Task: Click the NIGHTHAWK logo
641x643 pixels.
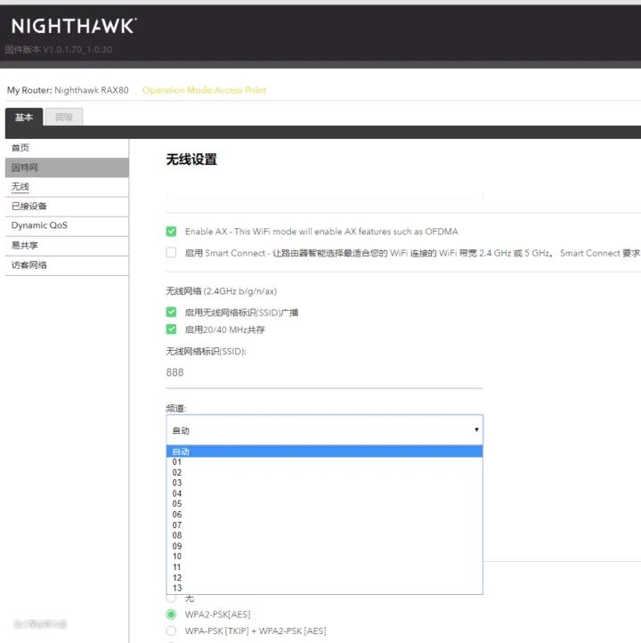Action: click(74, 26)
